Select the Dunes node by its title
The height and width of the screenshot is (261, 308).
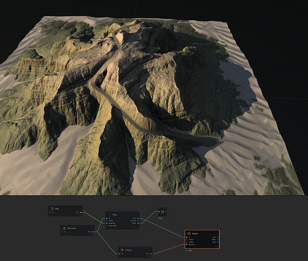click(x=195, y=234)
